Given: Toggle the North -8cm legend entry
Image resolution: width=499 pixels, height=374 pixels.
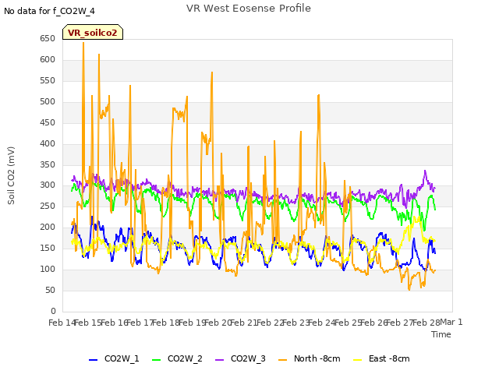Looking at the screenshot, I should click(310, 358).
